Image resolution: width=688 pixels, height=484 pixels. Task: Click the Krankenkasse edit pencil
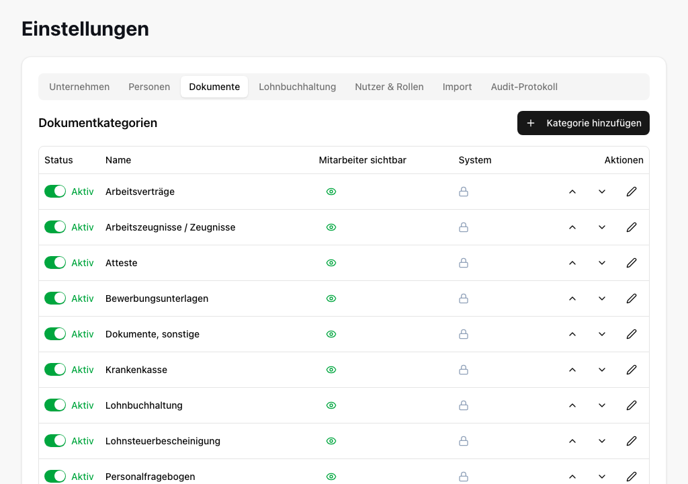[632, 370]
